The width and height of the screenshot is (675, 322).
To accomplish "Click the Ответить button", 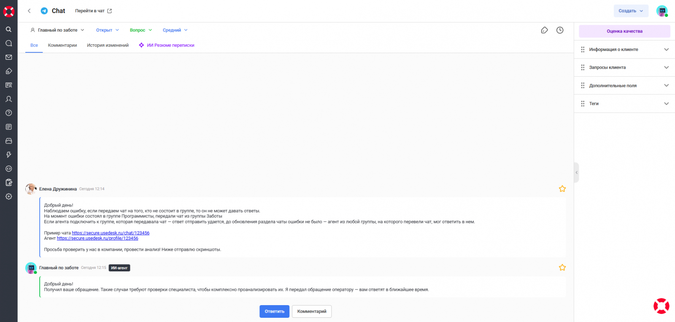I will (274, 311).
